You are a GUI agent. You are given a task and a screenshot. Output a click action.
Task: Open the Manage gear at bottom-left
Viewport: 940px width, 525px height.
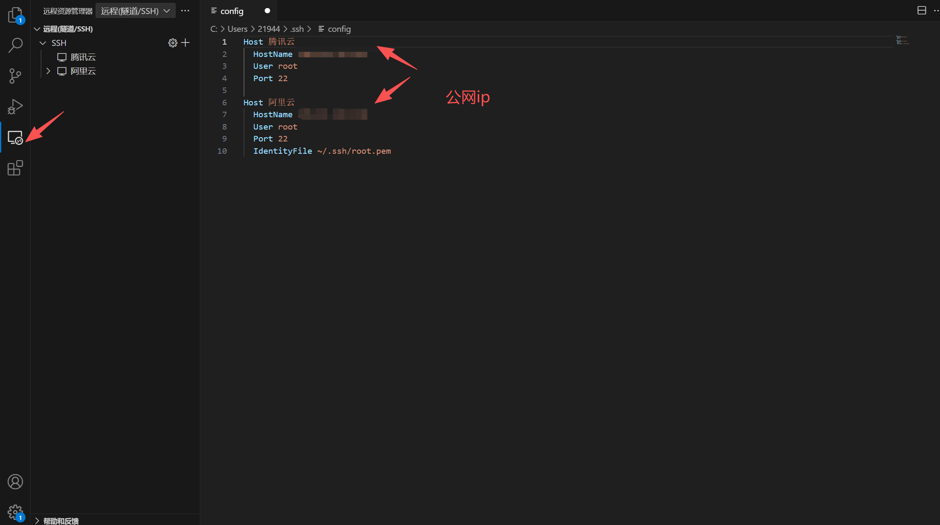point(15,512)
